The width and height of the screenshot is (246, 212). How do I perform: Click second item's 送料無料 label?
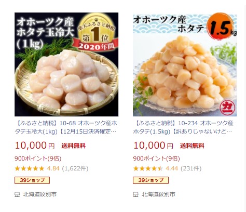click(192, 145)
